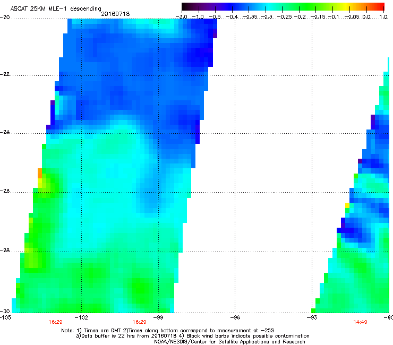Click the -96 longitude axis label
Viewport: 393px width, 345px height.
coord(235,317)
